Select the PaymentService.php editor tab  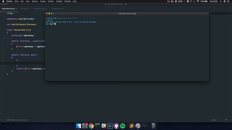pos(9,9)
